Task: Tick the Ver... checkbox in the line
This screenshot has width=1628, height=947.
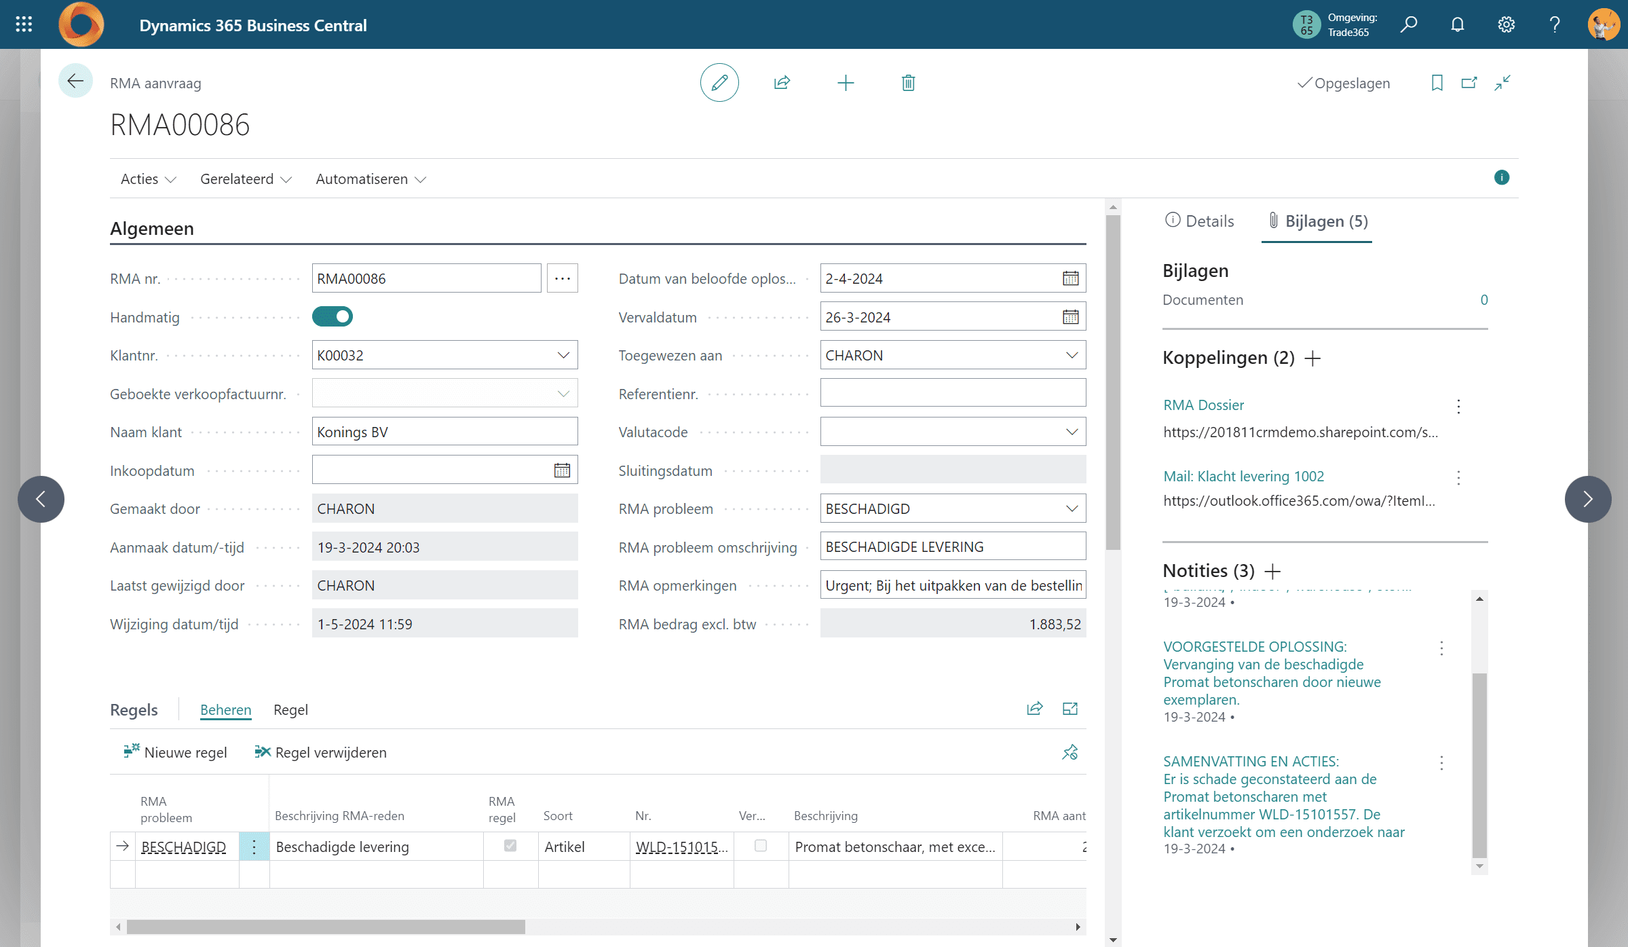Action: click(761, 846)
